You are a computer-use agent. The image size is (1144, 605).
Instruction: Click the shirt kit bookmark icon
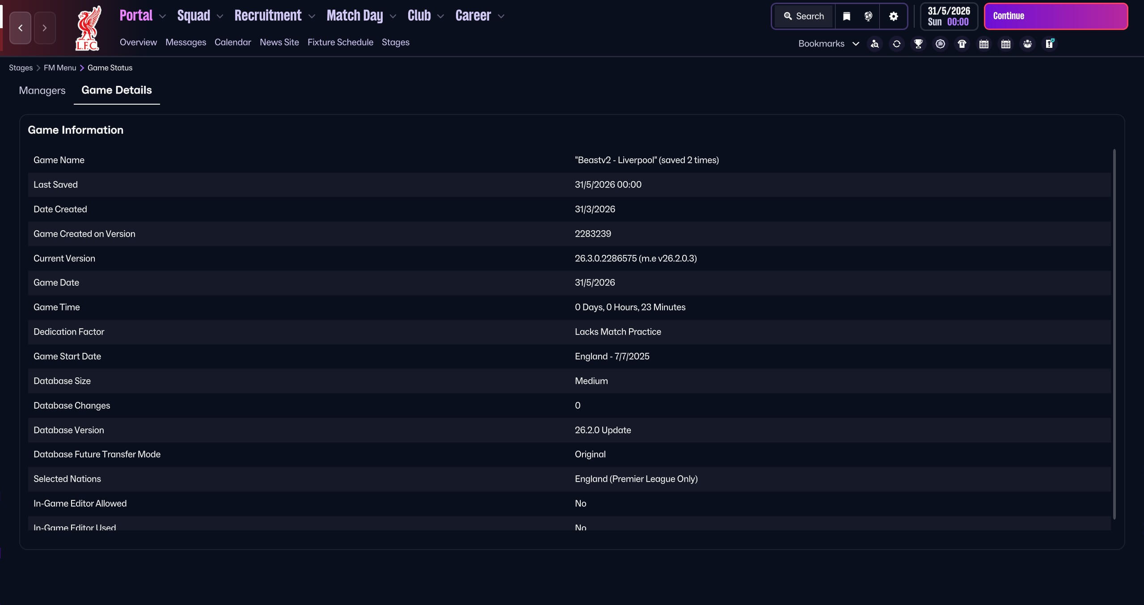pos(962,44)
